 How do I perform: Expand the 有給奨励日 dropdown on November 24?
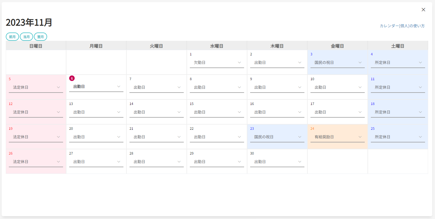337,137
